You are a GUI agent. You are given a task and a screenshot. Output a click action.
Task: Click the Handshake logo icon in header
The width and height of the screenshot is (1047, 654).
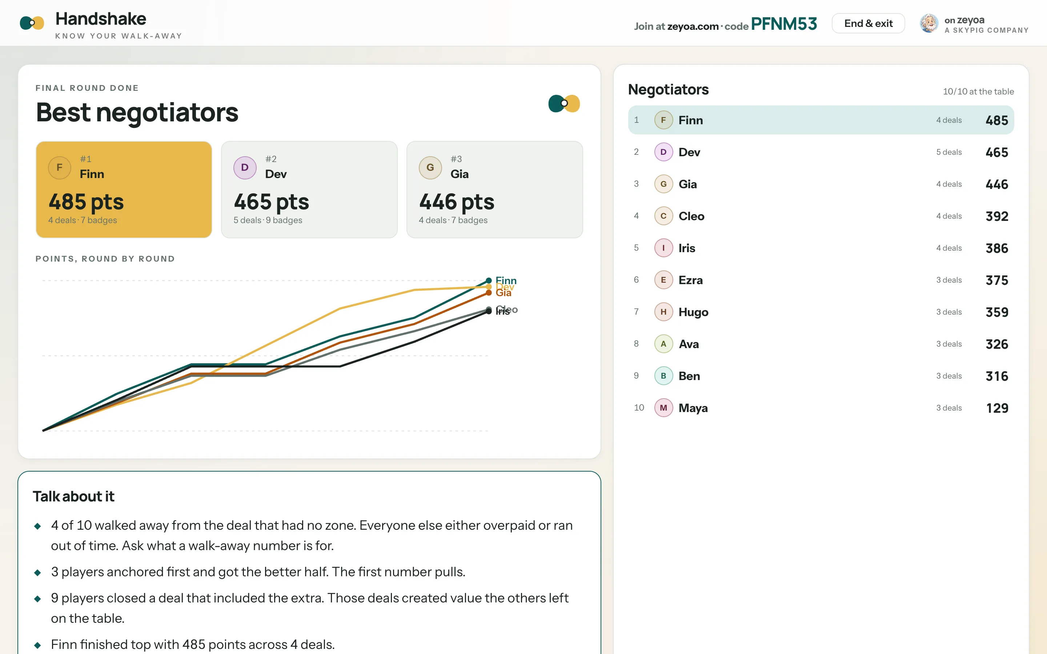click(x=32, y=23)
